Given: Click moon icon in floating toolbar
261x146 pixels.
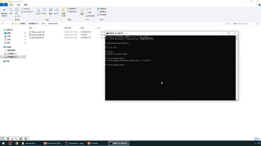Looking at the screenshot, I should click(12, 139).
